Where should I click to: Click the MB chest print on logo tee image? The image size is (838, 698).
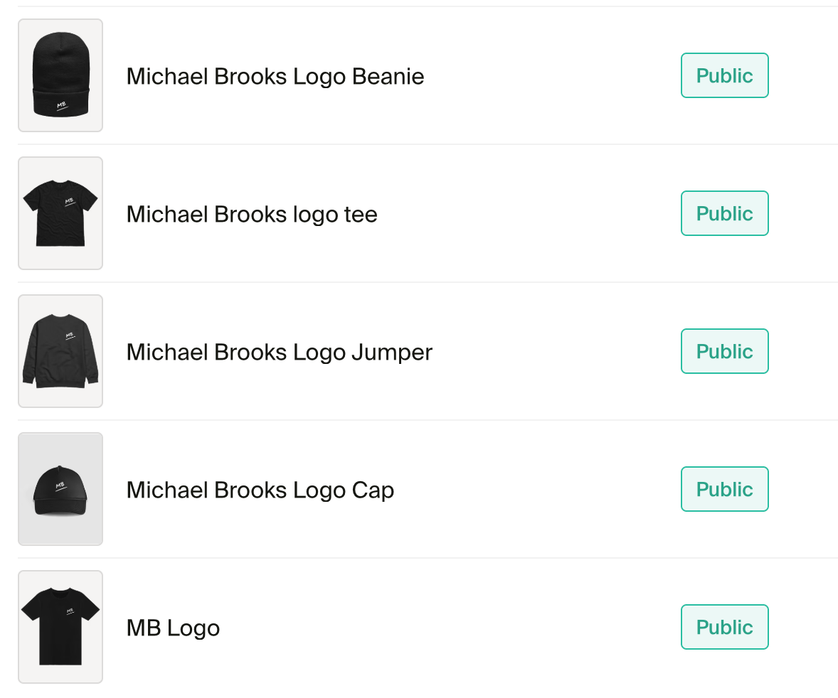70,202
